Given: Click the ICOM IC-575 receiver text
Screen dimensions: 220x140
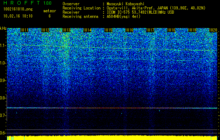Looking at the screenshot, I should 140,12.
